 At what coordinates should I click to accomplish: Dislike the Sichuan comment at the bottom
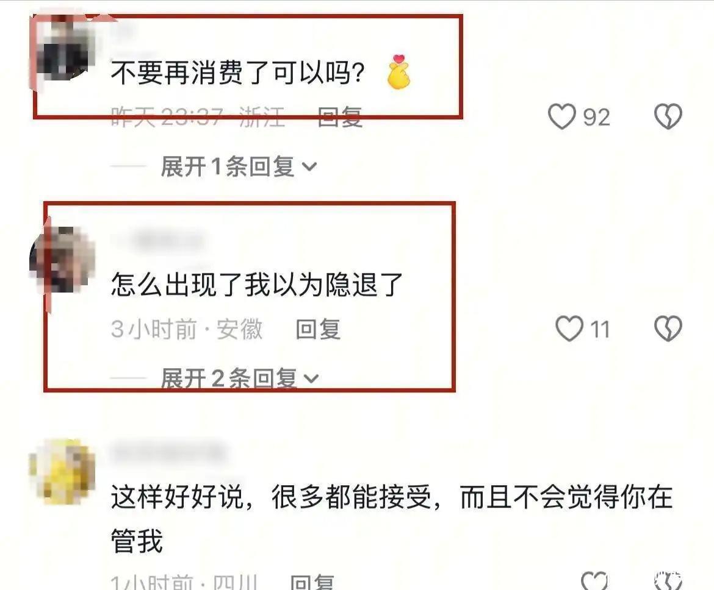click(x=668, y=580)
